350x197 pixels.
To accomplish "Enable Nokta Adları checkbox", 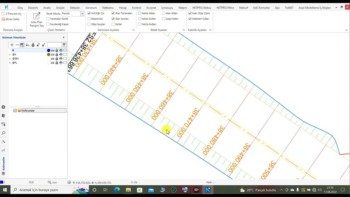I will (x=139, y=13).
